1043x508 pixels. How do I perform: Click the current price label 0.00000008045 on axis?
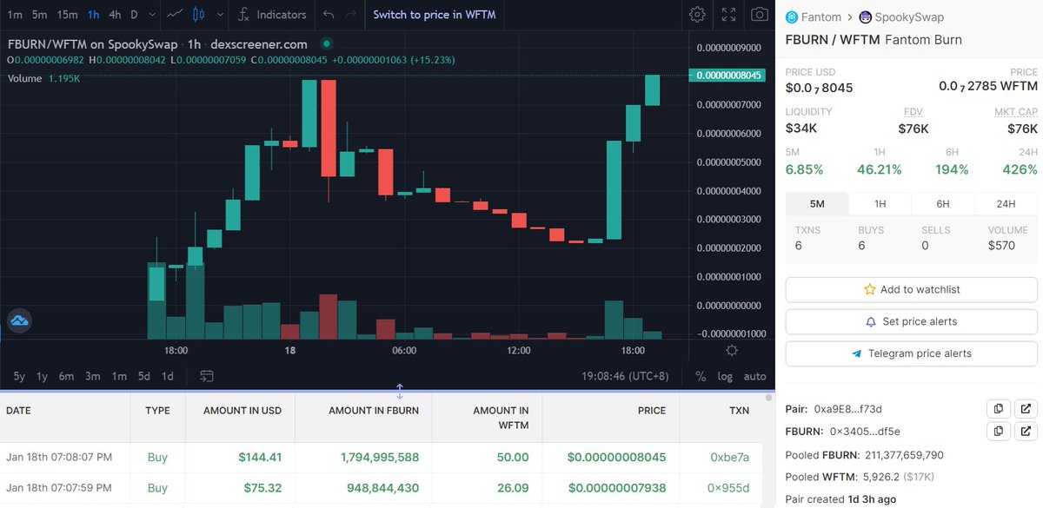click(730, 76)
